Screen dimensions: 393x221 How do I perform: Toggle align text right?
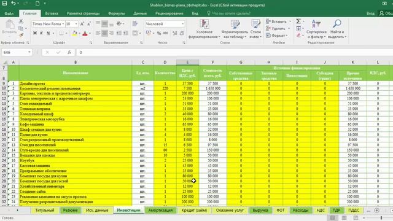[111, 33]
